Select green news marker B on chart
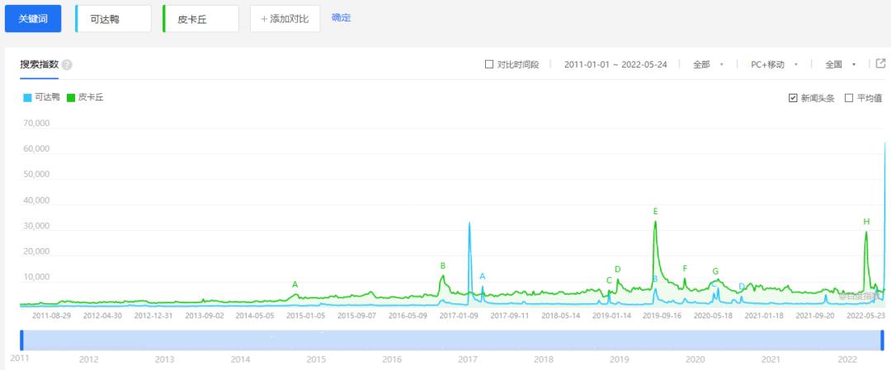 [443, 265]
